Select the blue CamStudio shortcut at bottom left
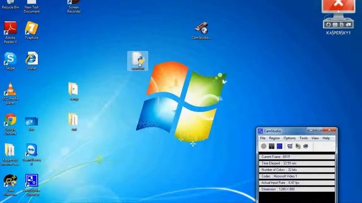 pyautogui.click(x=32, y=185)
